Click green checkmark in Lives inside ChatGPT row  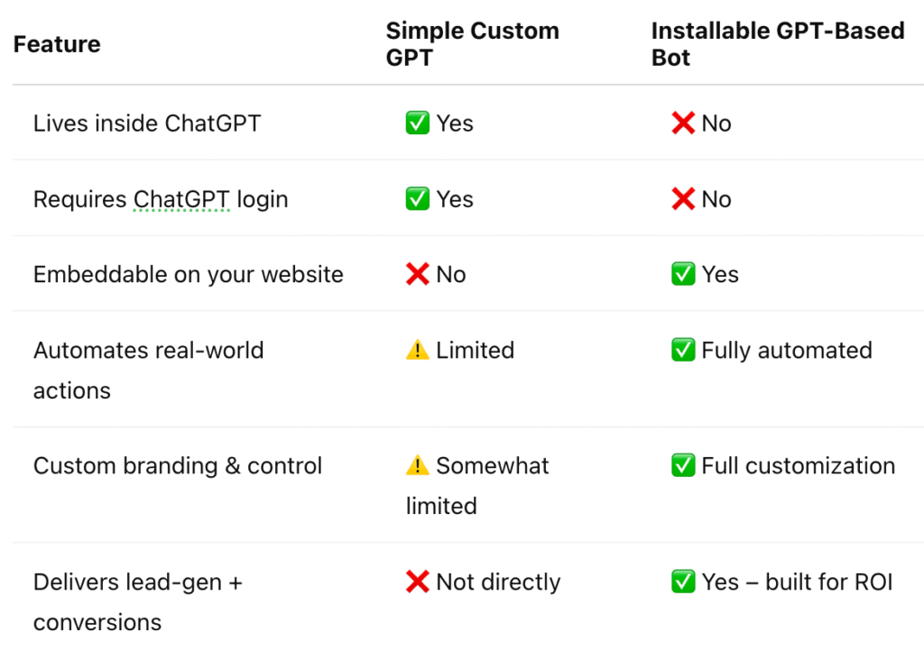coord(417,124)
